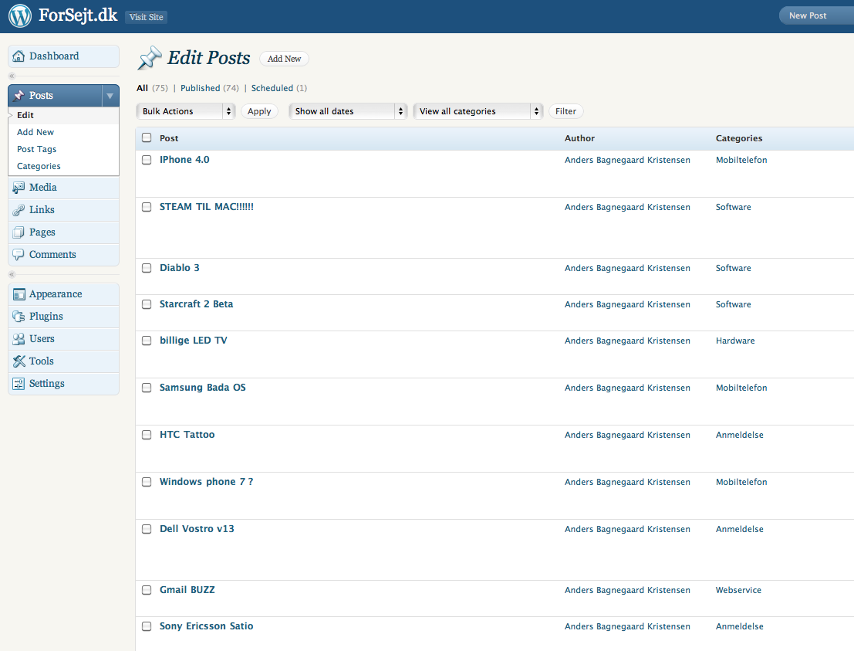Screen dimensions: 854x651
Task: Select Add New in Posts submenu
Action: point(35,132)
